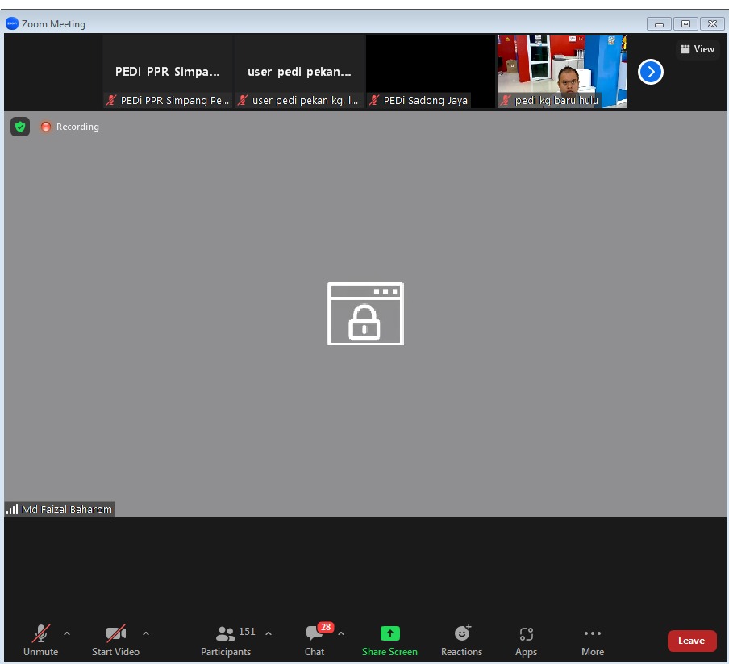Select the pedi kg baru hulu video thumbnail
729x664 pixels.
coord(561,71)
